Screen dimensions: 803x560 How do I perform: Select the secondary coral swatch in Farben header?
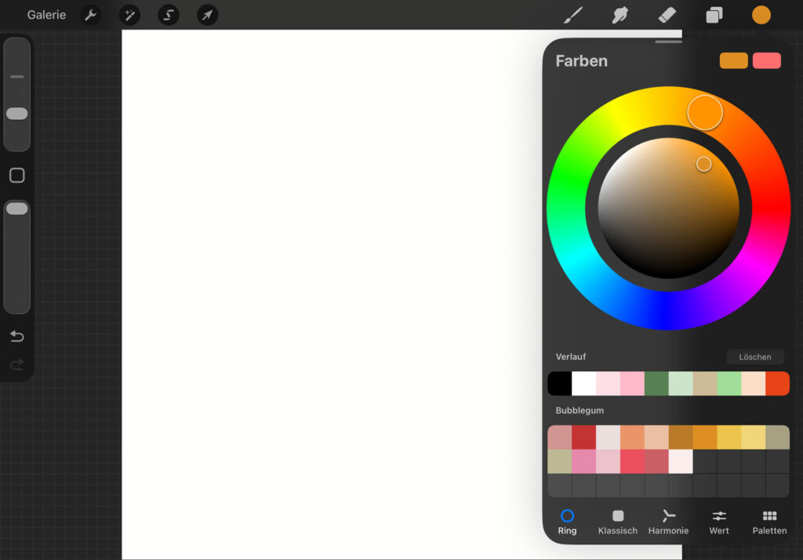767,60
